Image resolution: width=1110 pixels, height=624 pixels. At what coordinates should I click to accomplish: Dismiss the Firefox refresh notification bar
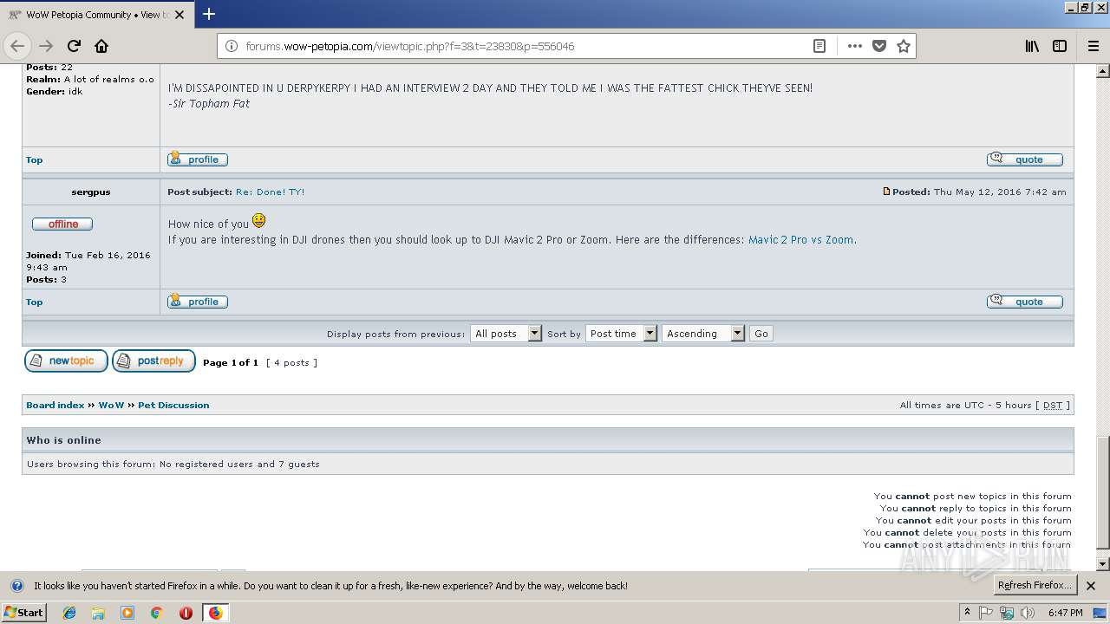click(x=1091, y=586)
